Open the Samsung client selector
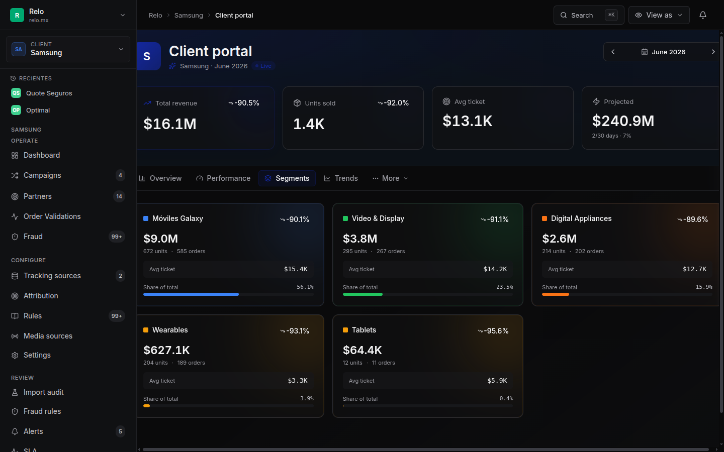 tap(68, 49)
